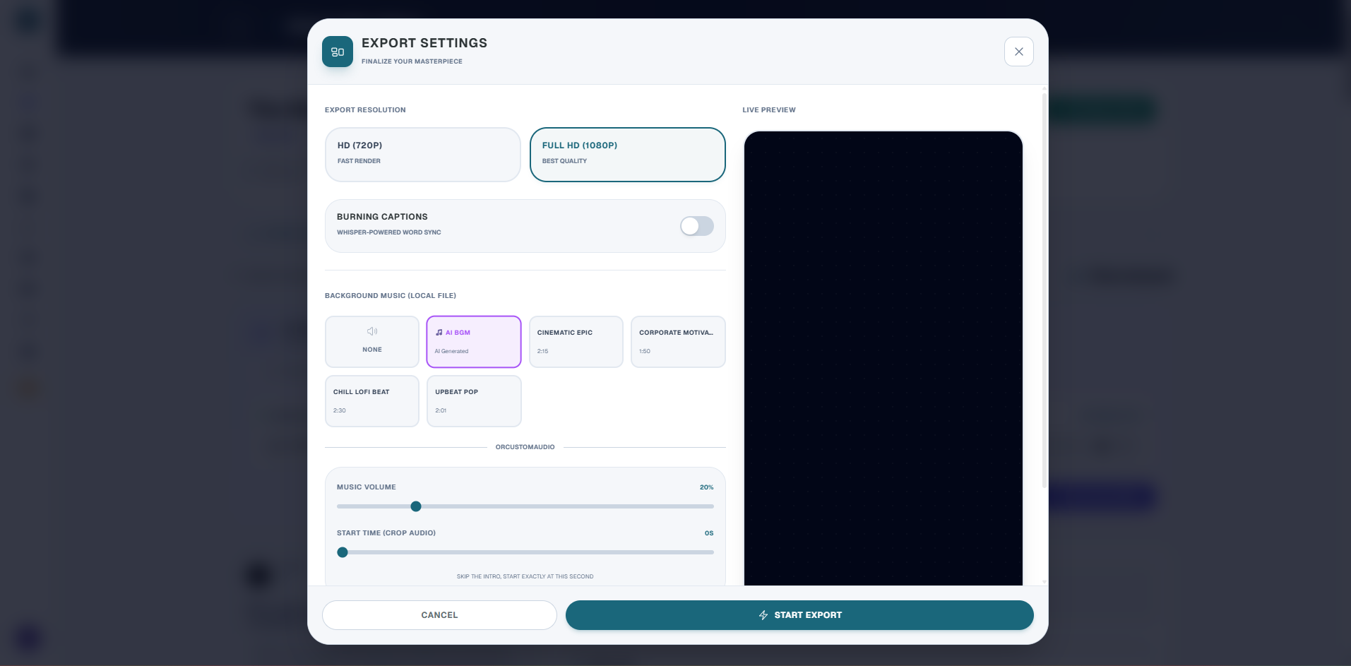Screen dimensions: 1351x666
Task: Click the Start Export button
Action: point(799,615)
